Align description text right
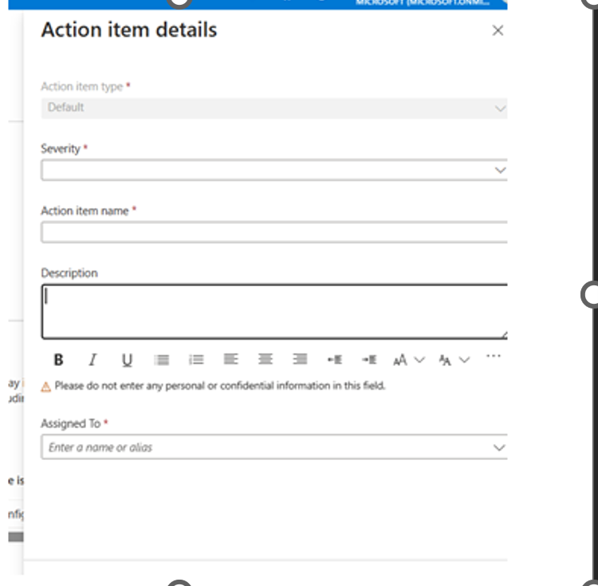The image size is (598, 586). 300,359
